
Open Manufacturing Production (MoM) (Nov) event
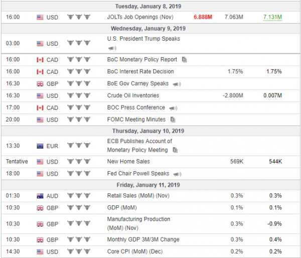138,223
